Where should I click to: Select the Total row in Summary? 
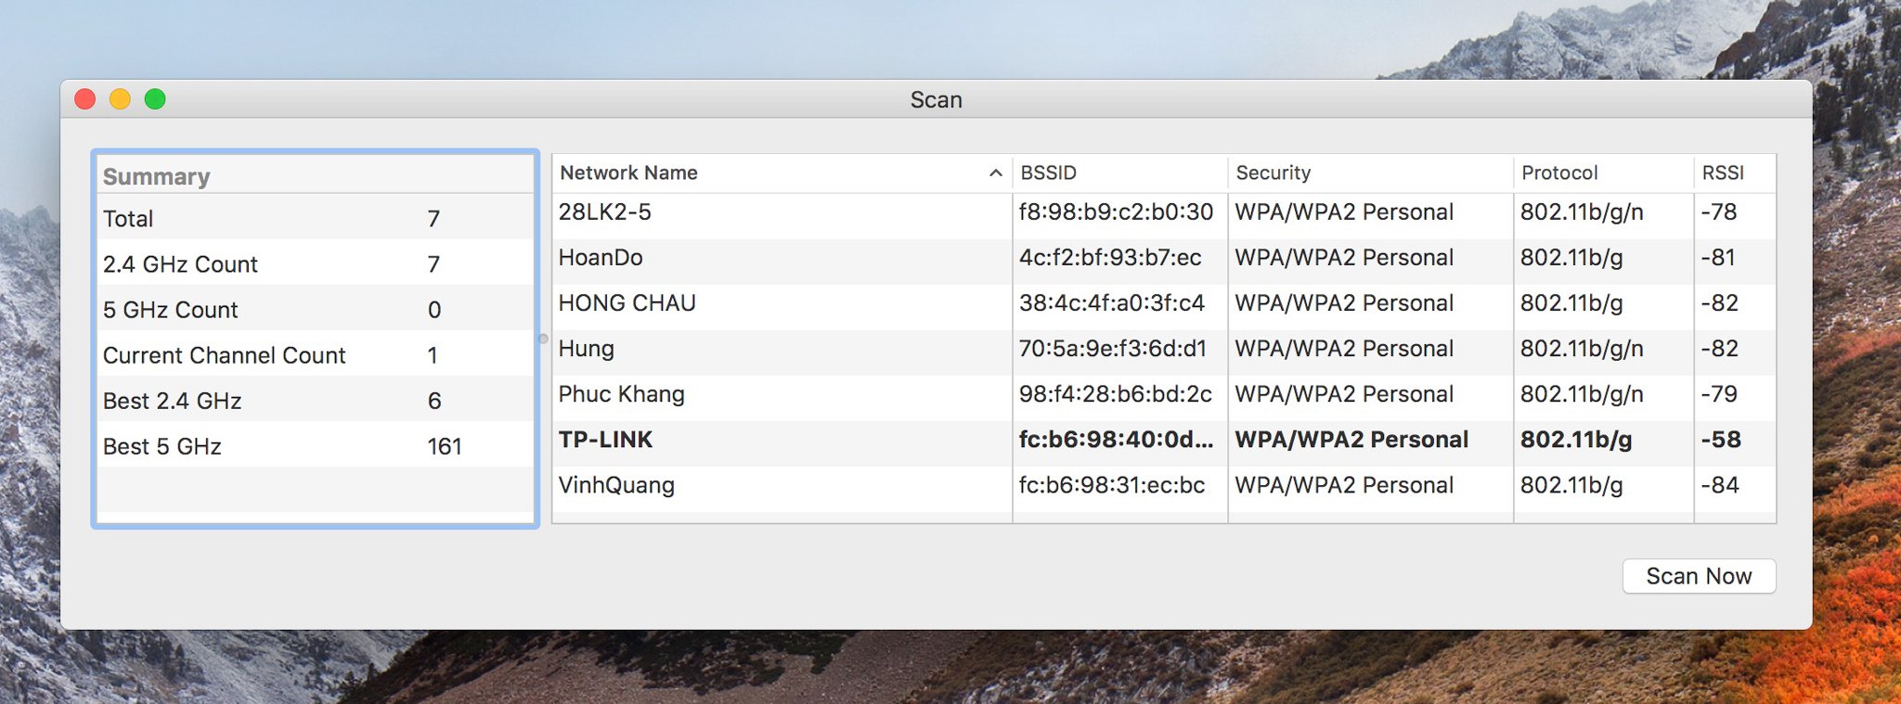coord(316,219)
